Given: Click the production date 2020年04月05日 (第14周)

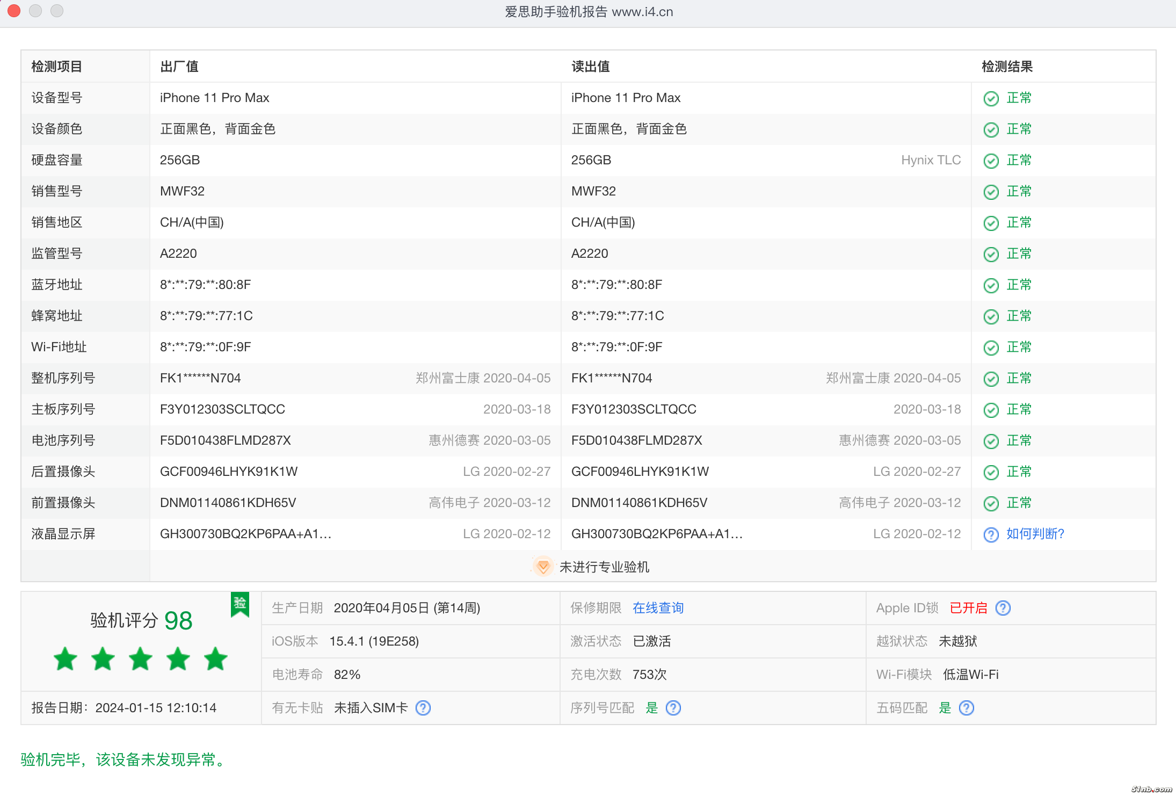Looking at the screenshot, I should pyautogui.click(x=407, y=608).
